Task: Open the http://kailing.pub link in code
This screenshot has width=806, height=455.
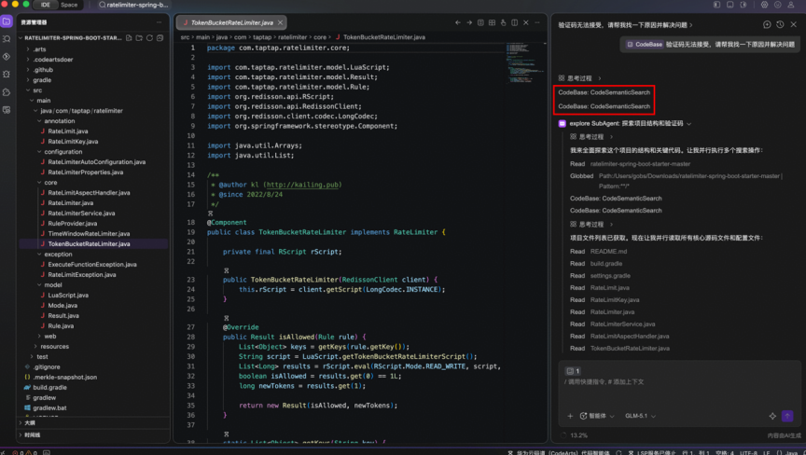Action: pyautogui.click(x=302, y=185)
